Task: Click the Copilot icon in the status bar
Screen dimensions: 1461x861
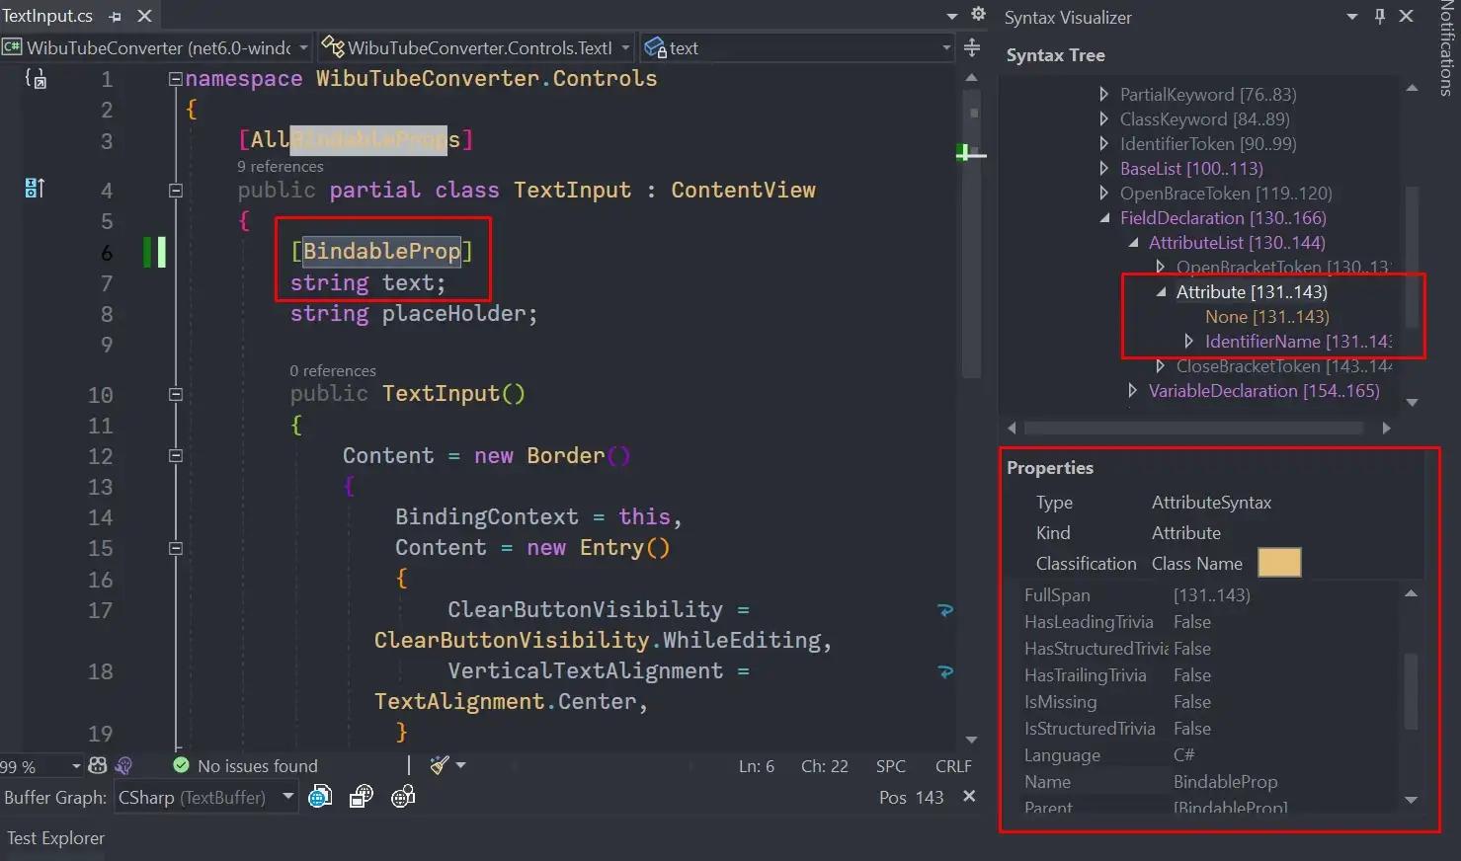Action: pyautogui.click(x=123, y=765)
